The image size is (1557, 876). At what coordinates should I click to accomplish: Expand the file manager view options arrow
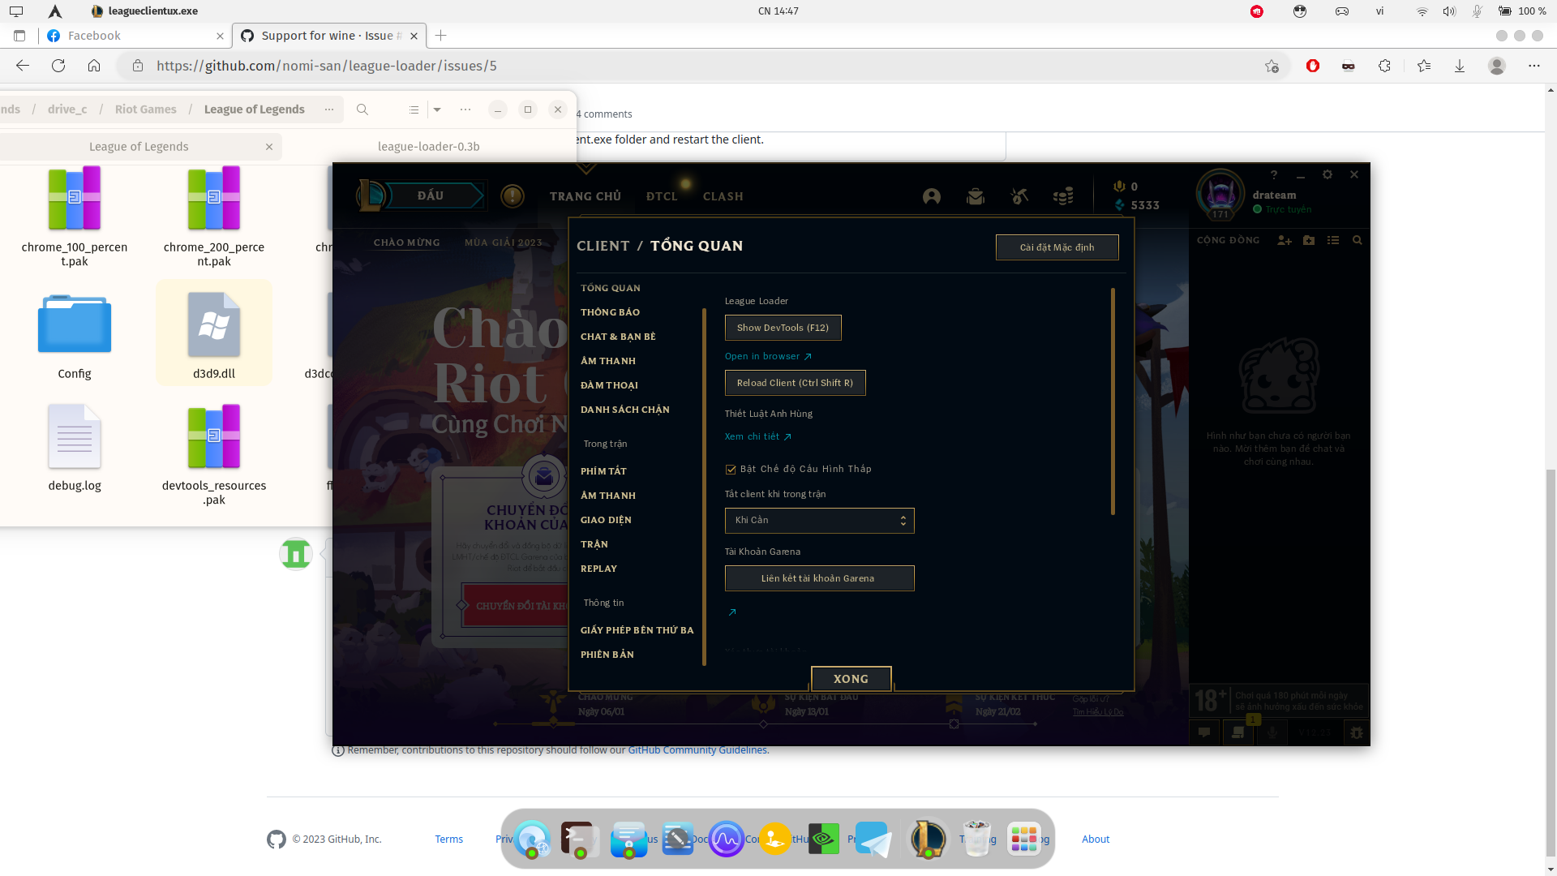point(436,109)
